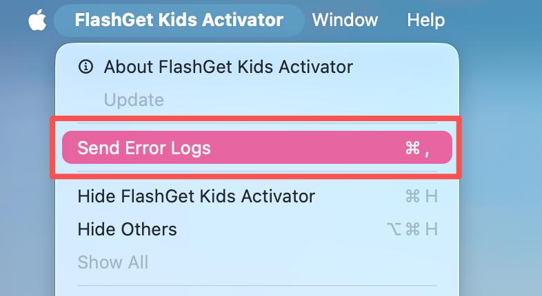The width and height of the screenshot is (542, 296).
Task: Open the Window menu
Action: point(345,20)
